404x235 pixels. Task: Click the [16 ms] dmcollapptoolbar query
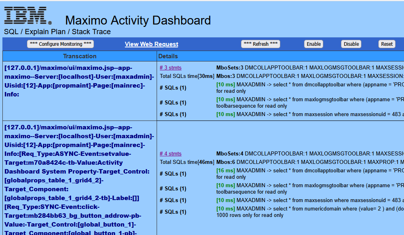tap(310, 174)
